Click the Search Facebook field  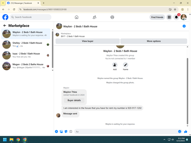coord(31,17)
